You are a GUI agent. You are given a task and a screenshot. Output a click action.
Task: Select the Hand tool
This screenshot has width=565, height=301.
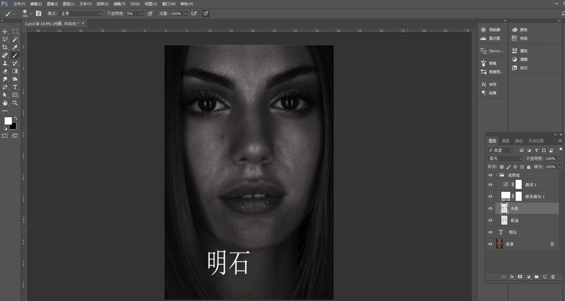tap(5, 103)
